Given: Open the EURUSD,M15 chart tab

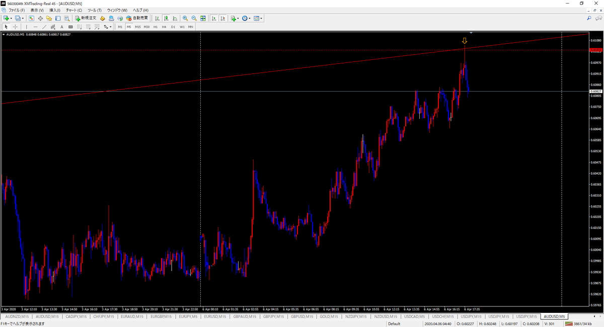Looking at the screenshot, I should click(215, 316).
